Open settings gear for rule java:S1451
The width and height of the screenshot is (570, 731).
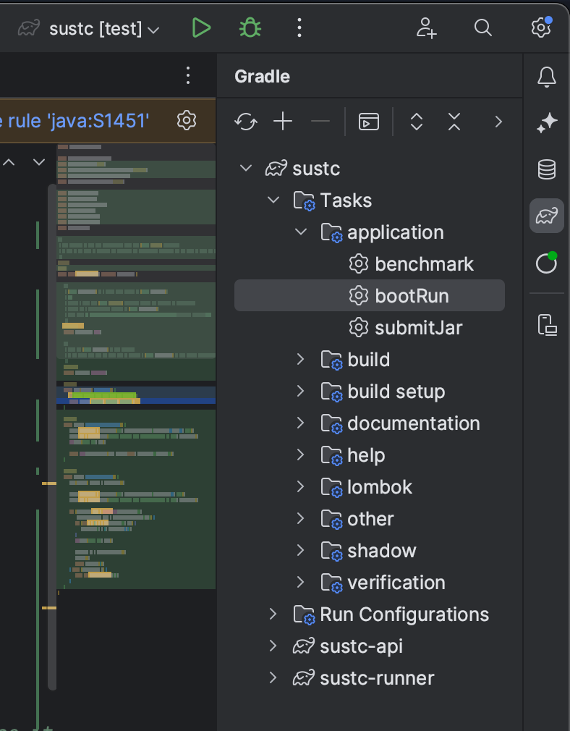coord(187,121)
